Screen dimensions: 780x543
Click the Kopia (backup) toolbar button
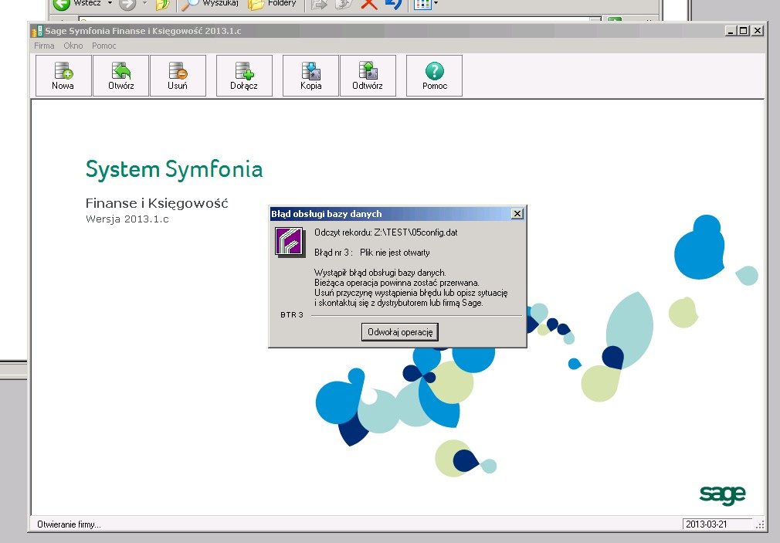click(311, 76)
